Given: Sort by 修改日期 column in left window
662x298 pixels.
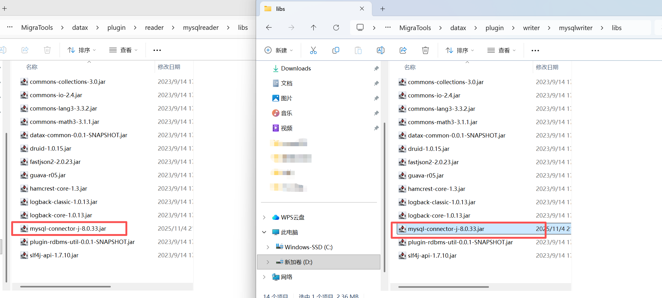Looking at the screenshot, I should tap(169, 67).
